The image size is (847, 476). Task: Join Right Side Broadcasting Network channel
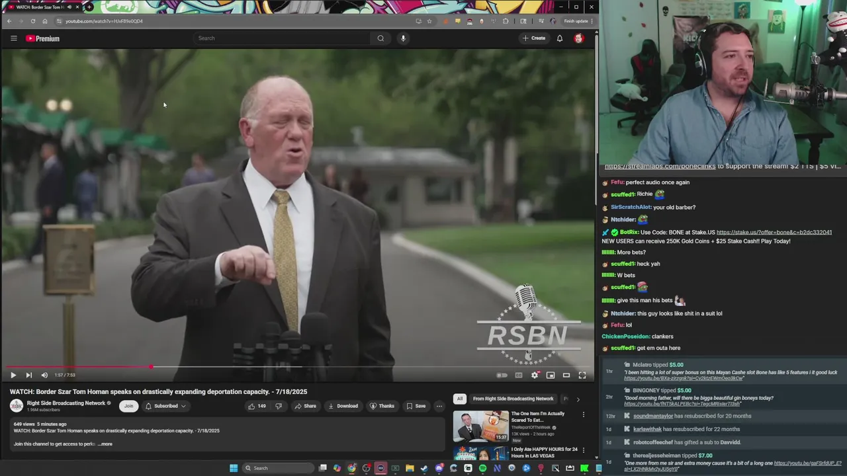128,406
